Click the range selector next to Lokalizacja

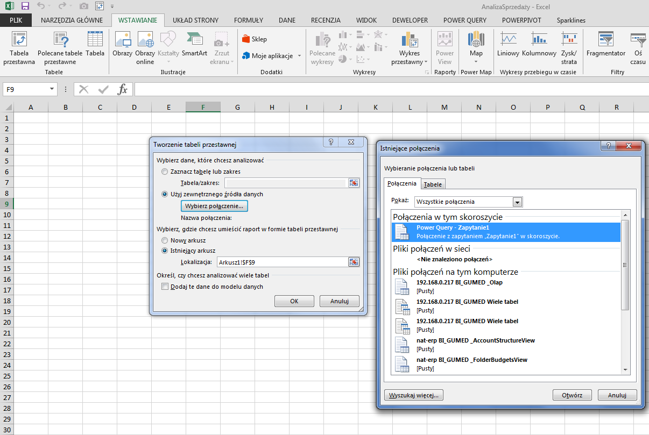point(354,262)
